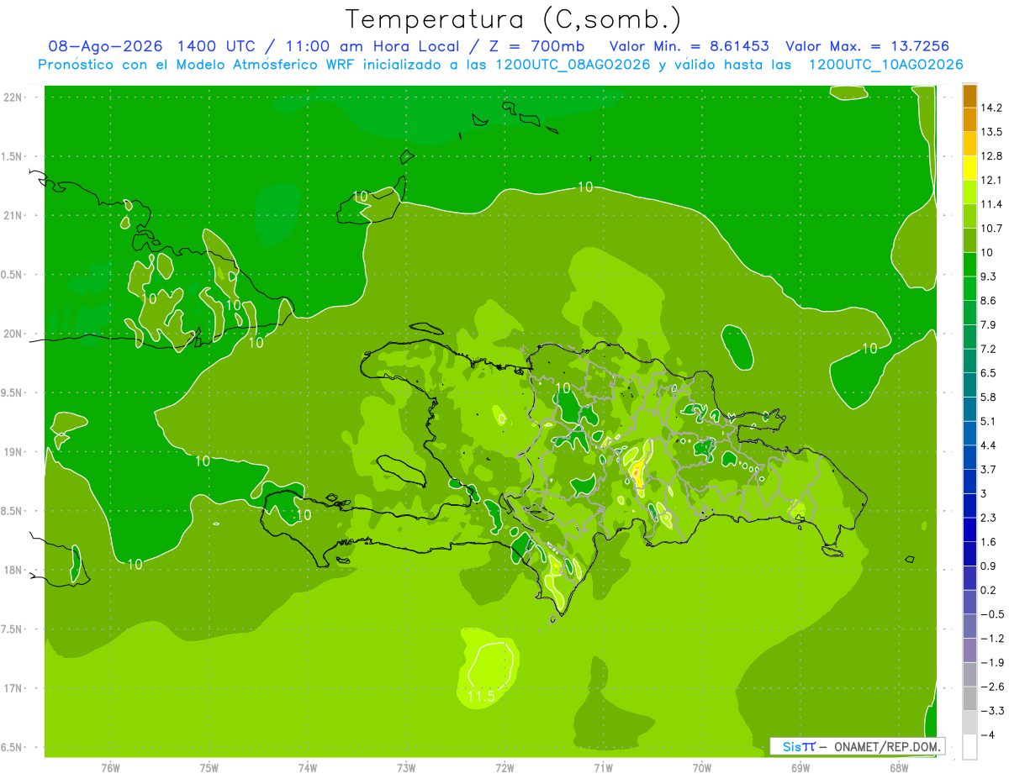
Task: Click the '18N' latitude axis label
Action: [13, 571]
